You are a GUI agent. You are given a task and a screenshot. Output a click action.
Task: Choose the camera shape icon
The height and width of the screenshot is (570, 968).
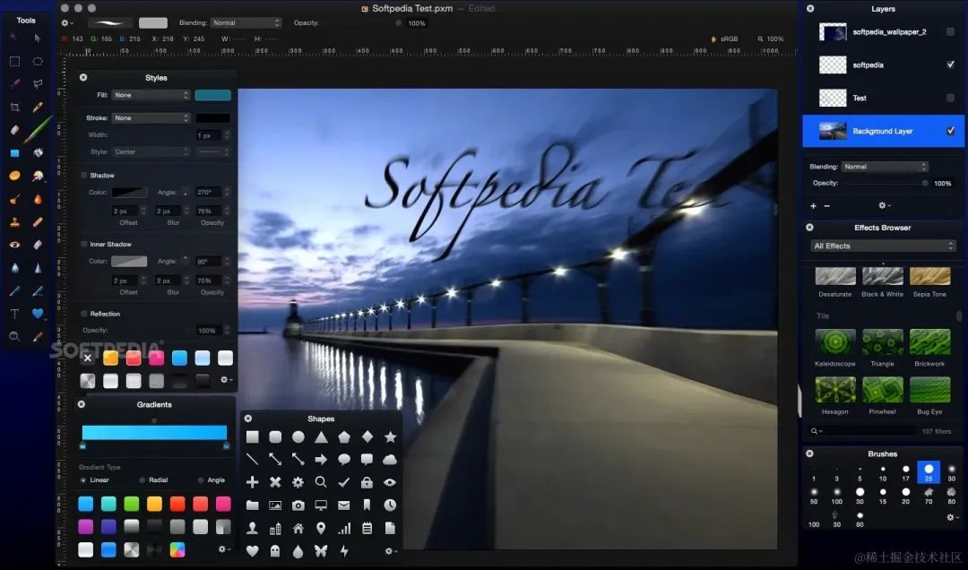298,505
